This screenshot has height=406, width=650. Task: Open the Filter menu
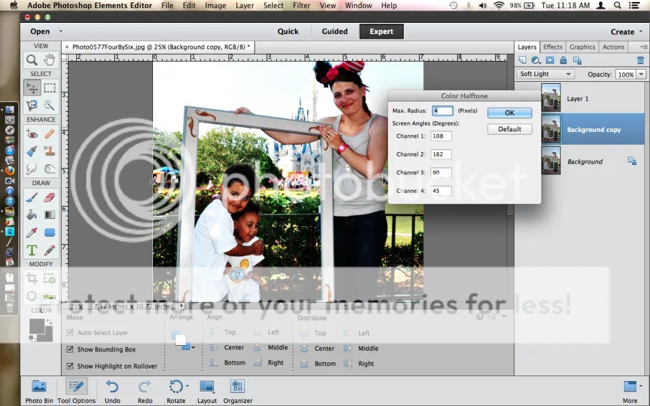(x=302, y=5)
